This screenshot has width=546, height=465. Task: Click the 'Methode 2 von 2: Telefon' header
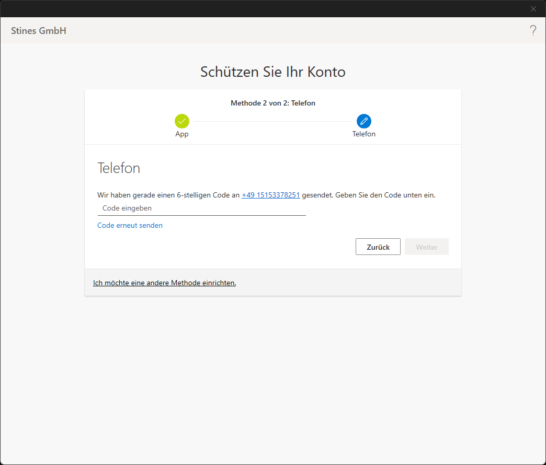click(273, 103)
